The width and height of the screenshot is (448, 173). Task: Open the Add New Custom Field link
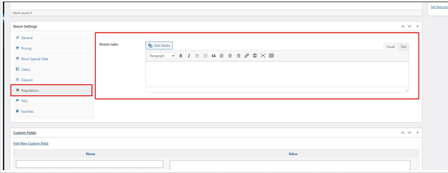coord(31,143)
